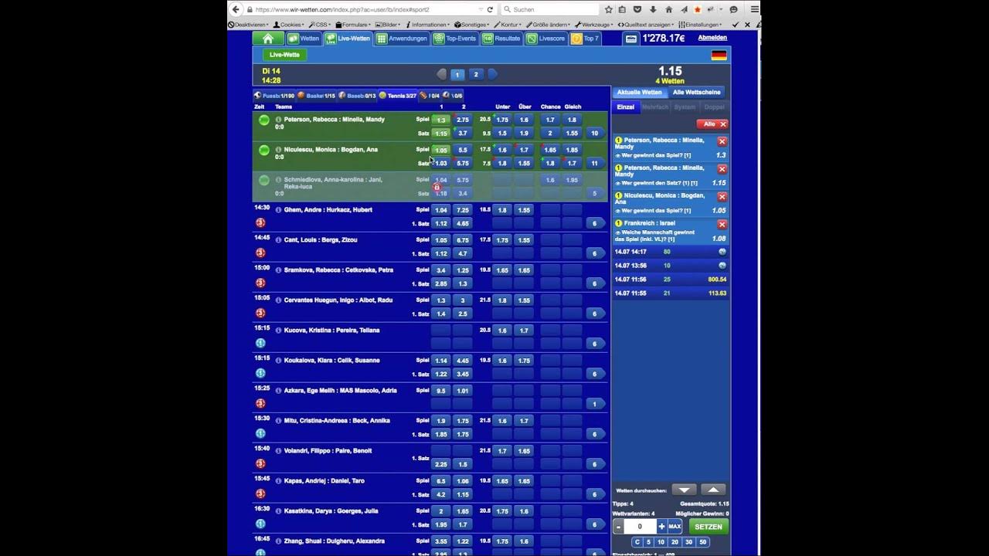989x556 pixels.
Task: Open the Livescore tab
Action: pos(546,39)
